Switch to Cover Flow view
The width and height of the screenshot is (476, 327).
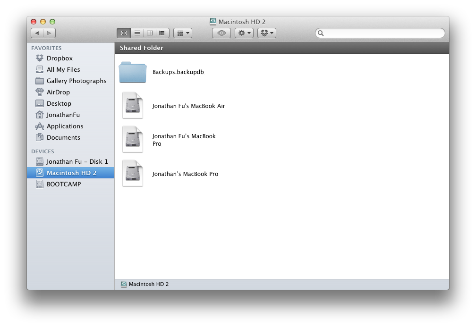point(163,33)
